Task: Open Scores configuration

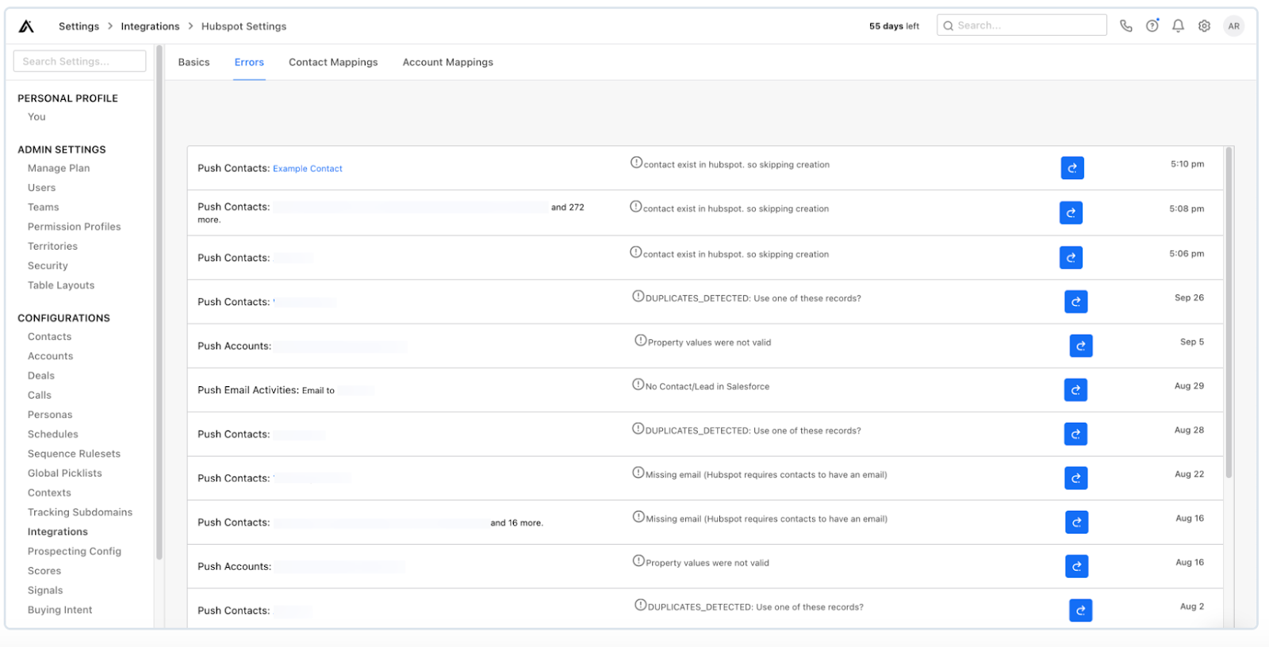Action: pyautogui.click(x=44, y=571)
